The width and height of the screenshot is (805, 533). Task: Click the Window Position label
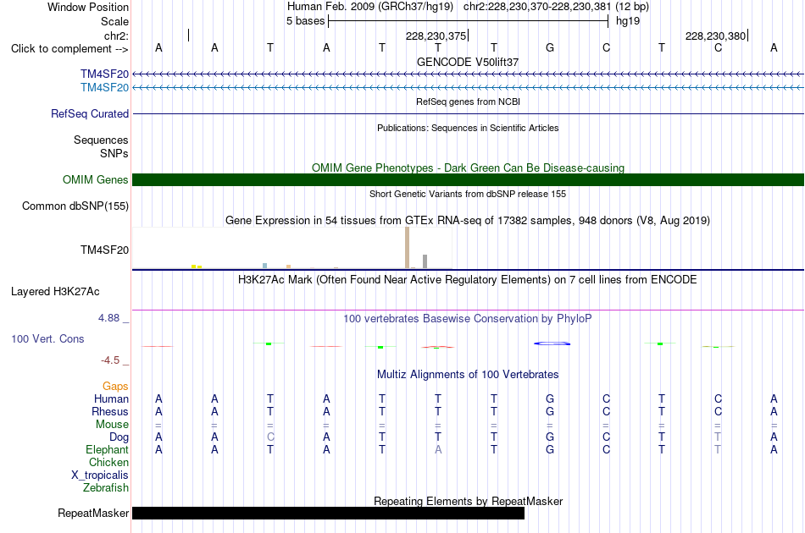click(x=88, y=7)
